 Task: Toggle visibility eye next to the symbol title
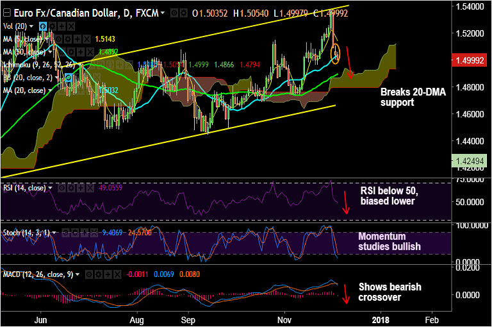(x=174, y=13)
